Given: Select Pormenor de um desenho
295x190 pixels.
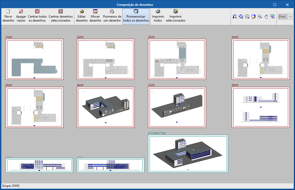Looking at the screenshot, I should point(112,16).
